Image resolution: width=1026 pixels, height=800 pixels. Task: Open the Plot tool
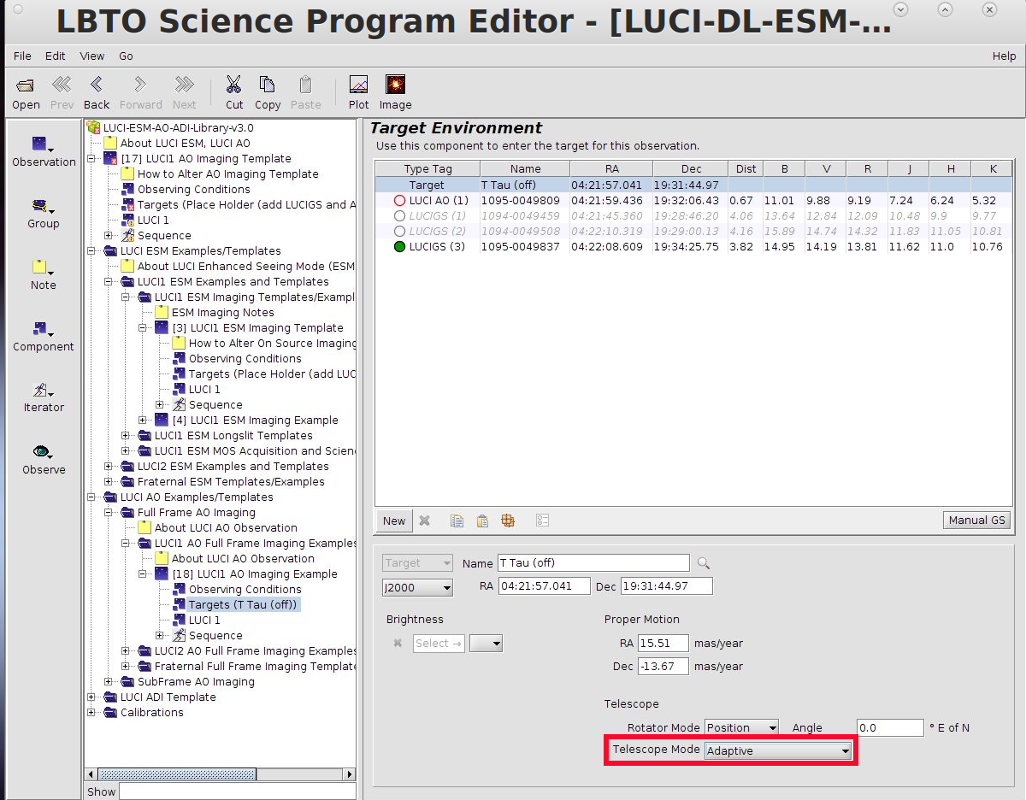point(358,85)
